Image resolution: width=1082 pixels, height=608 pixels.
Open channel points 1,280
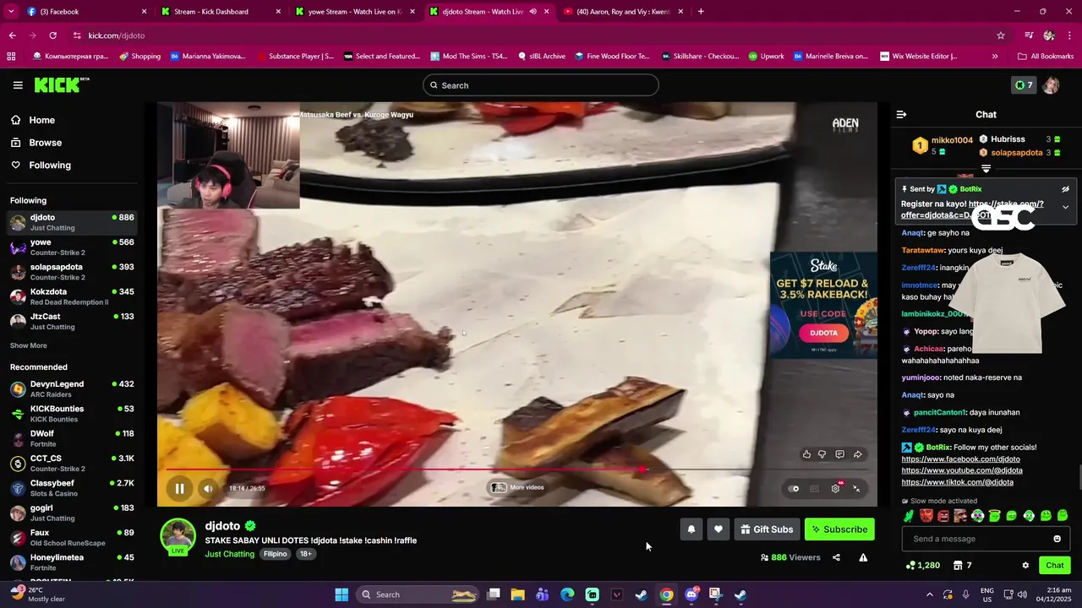tap(922, 565)
